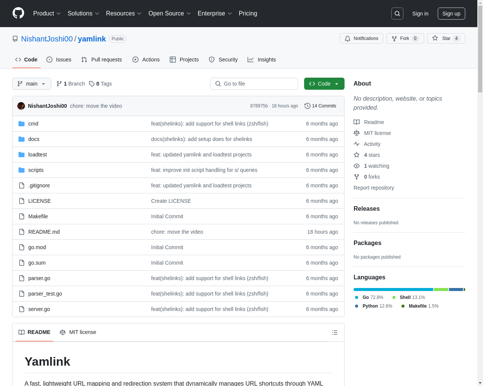This screenshot has width=483, height=386.
Task: Open server.go file
Action: tap(39, 309)
